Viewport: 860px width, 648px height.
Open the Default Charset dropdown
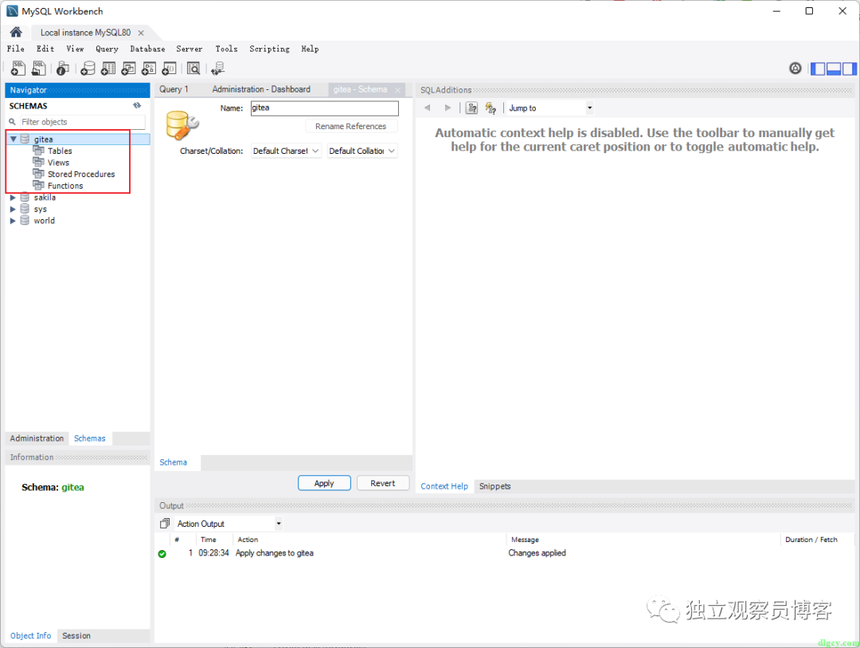(286, 151)
